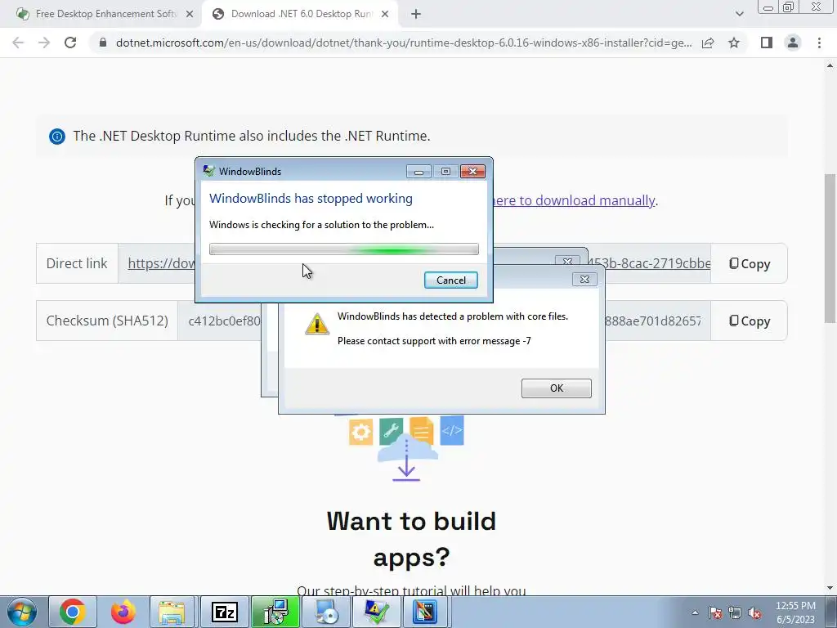
Task: Bookmark this page with star
Action: 734,43
